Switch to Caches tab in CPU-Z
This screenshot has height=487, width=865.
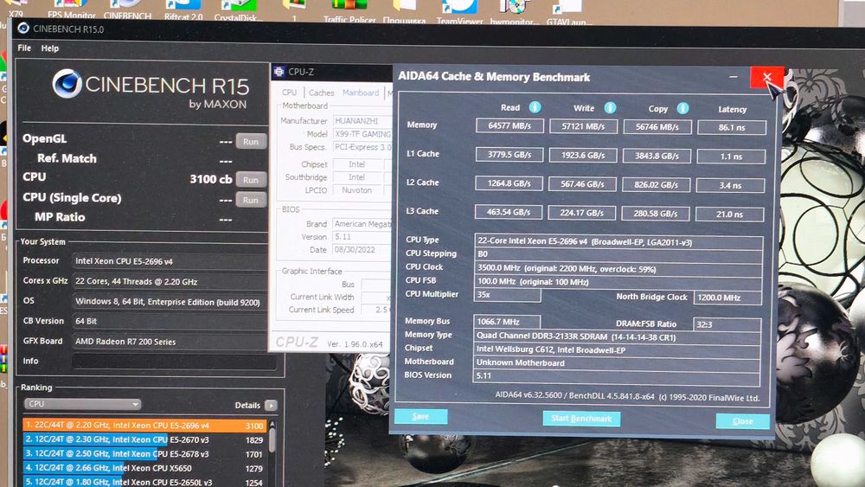coord(321,93)
